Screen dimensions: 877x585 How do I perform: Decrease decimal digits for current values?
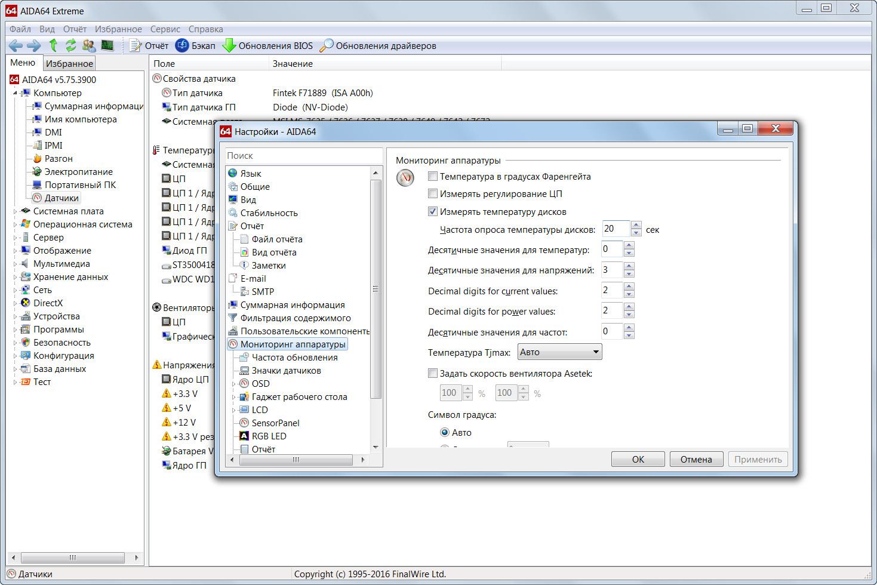[x=629, y=294]
